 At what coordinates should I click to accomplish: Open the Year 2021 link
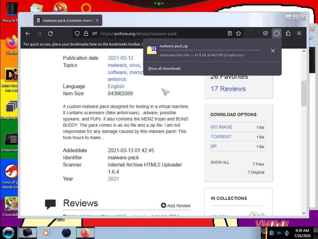(113, 179)
